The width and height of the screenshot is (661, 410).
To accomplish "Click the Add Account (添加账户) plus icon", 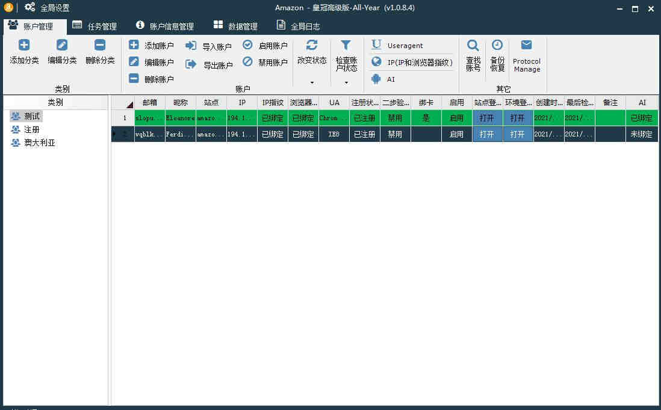I will [134, 44].
